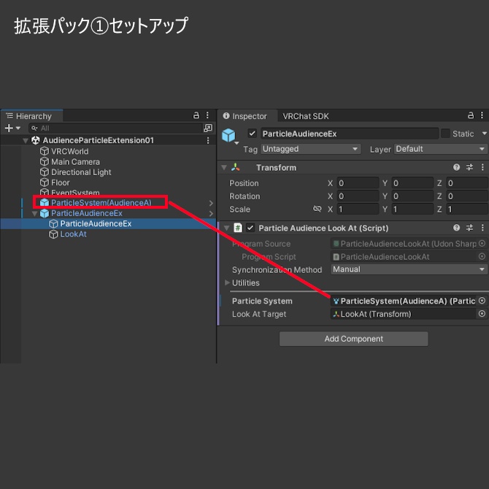
Task: Click Position X field
Action: pyautogui.click(x=358, y=183)
